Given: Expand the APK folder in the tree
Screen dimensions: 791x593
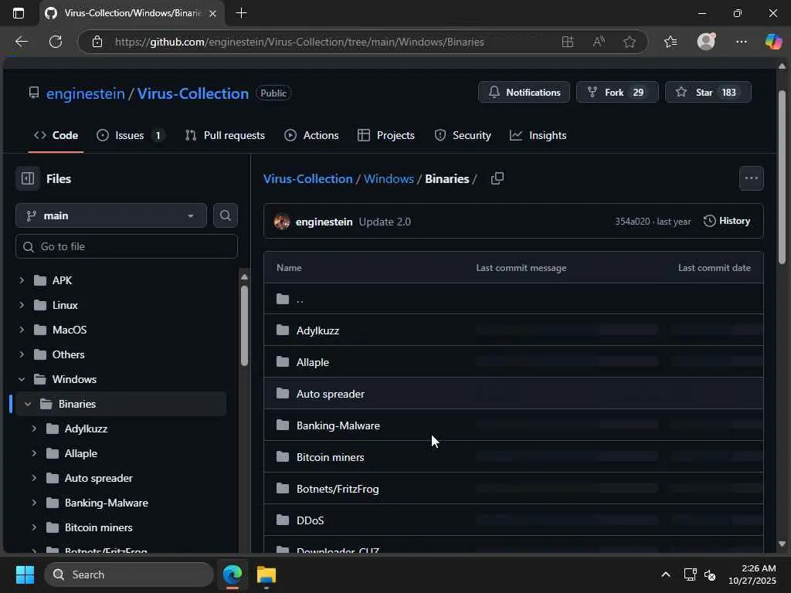Looking at the screenshot, I should pyautogui.click(x=21, y=280).
